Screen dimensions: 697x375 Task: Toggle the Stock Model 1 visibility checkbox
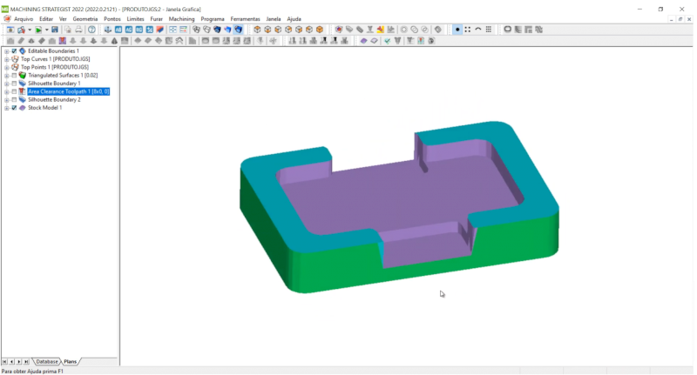[14, 108]
